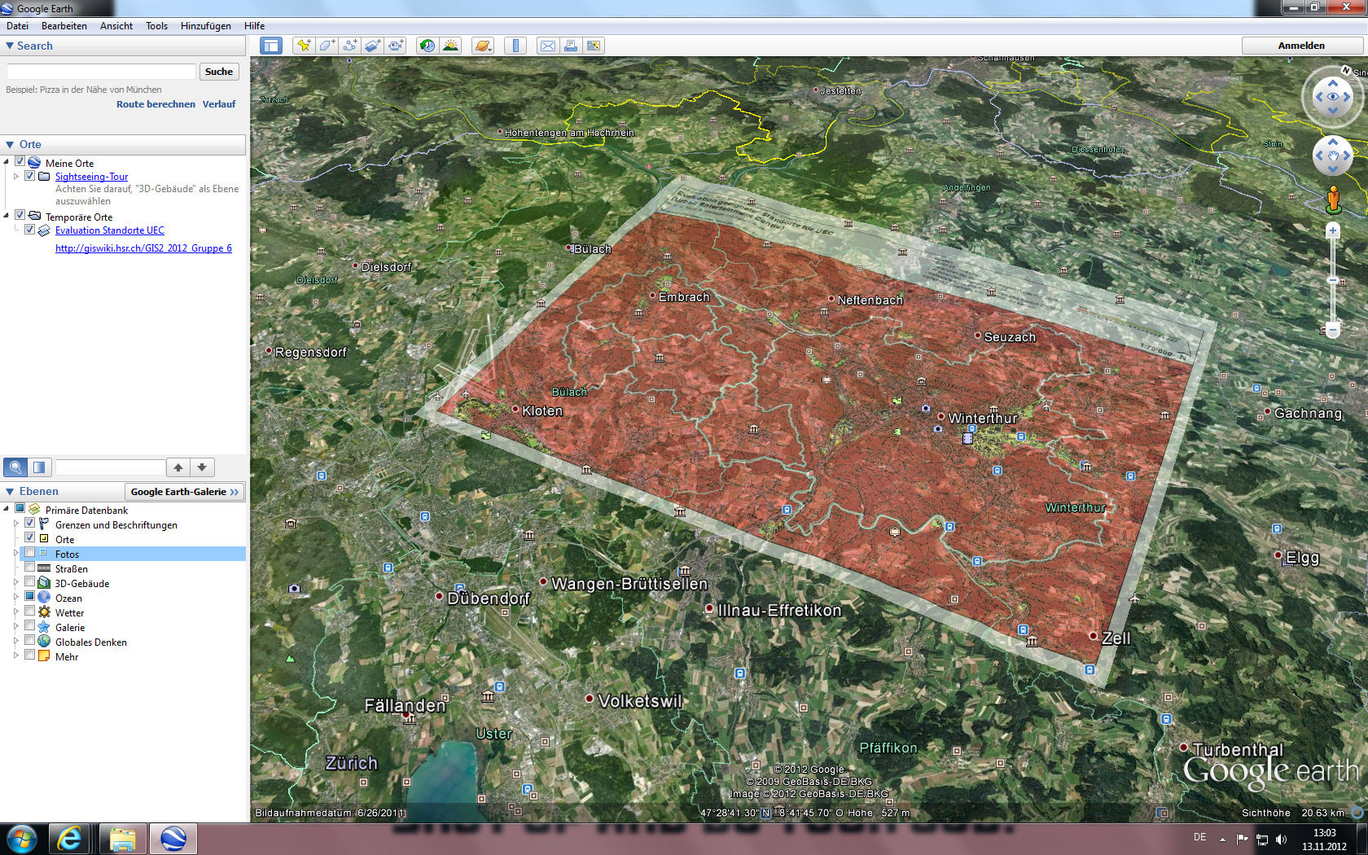1368x855 pixels.
Task: Click the Route berechnen link
Action: 155,103
